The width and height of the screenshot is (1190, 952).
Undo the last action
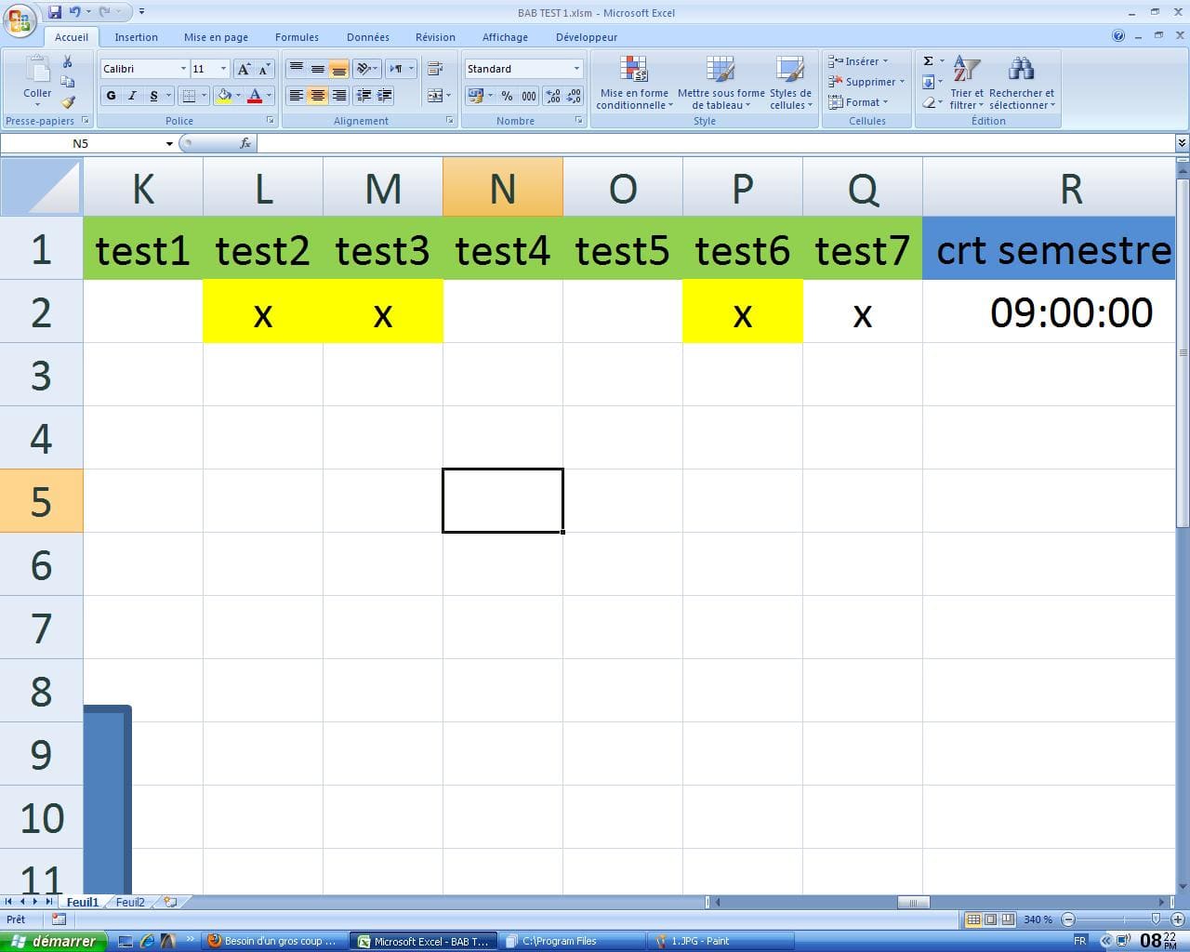74,12
